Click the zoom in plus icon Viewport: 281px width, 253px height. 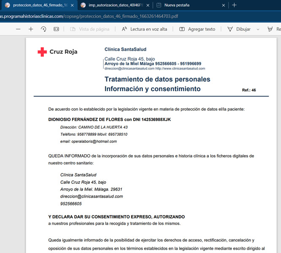pyautogui.click(x=31, y=29)
